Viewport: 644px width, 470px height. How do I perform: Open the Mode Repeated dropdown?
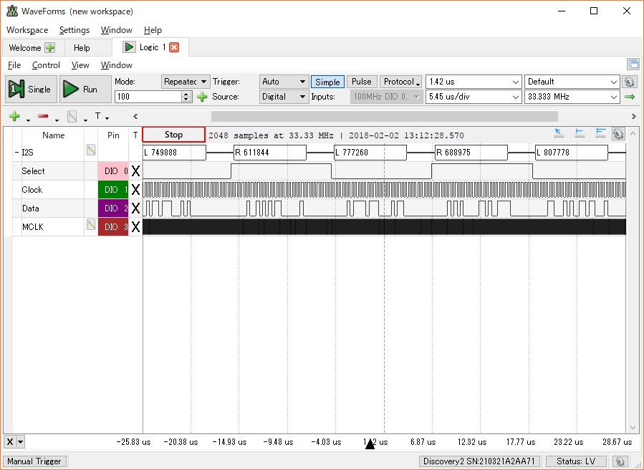[x=186, y=82]
